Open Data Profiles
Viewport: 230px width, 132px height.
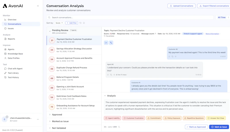pos(21,58)
